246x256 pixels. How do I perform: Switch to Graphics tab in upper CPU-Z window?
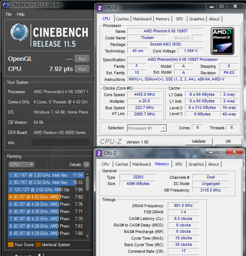pos(197,19)
